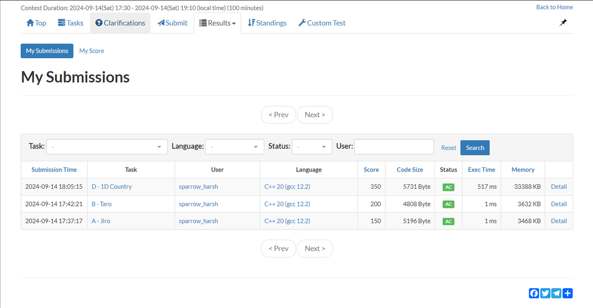Share on Twitter icon
The width and height of the screenshot is (593, 308).
(545, 293)
